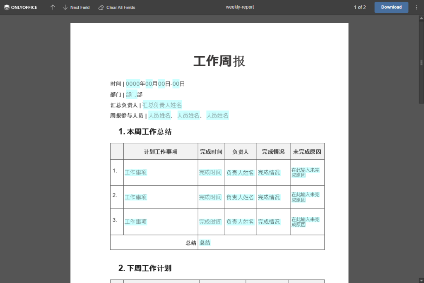
Task: Click the weekly-report document title
Action: (240, 7)
